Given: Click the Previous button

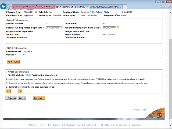Looking at the screenshot, I should point(11,98).
